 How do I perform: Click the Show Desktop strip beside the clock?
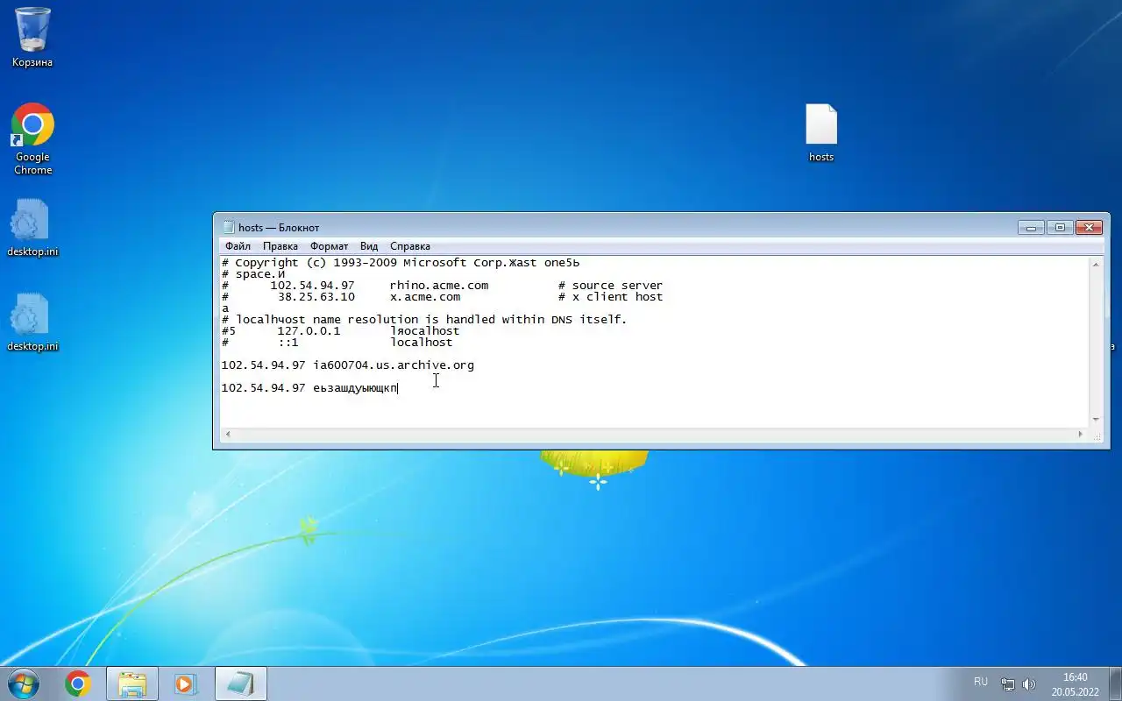click(1115, 683)
